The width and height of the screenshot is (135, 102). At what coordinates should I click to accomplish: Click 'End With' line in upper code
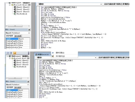coord(44,44)
